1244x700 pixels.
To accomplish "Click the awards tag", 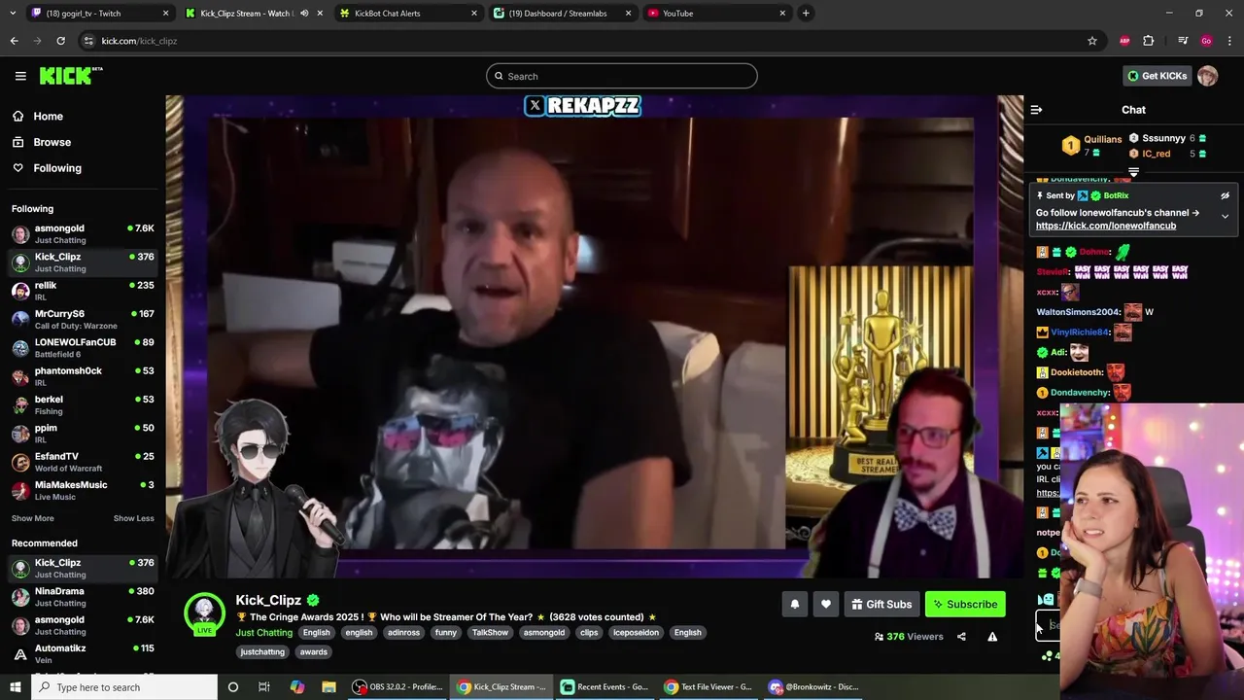I will click(x=313, y=652).
